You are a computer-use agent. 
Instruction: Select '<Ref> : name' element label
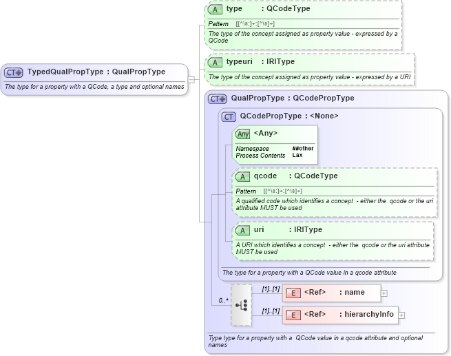click(x=335, y=292)
